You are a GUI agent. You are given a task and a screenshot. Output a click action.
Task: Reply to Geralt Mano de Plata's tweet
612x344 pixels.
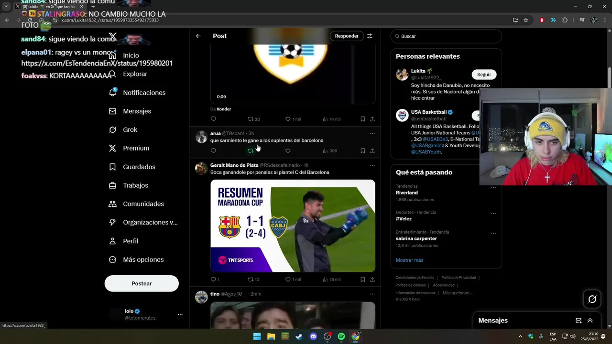point(215,279)
